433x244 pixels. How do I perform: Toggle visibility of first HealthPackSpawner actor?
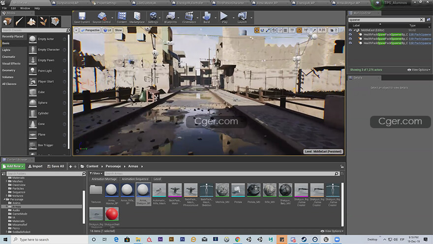click(x=350, y=35)
